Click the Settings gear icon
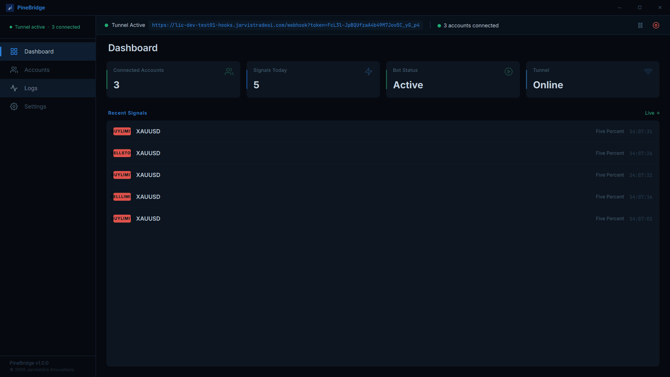 pos(14,106)
